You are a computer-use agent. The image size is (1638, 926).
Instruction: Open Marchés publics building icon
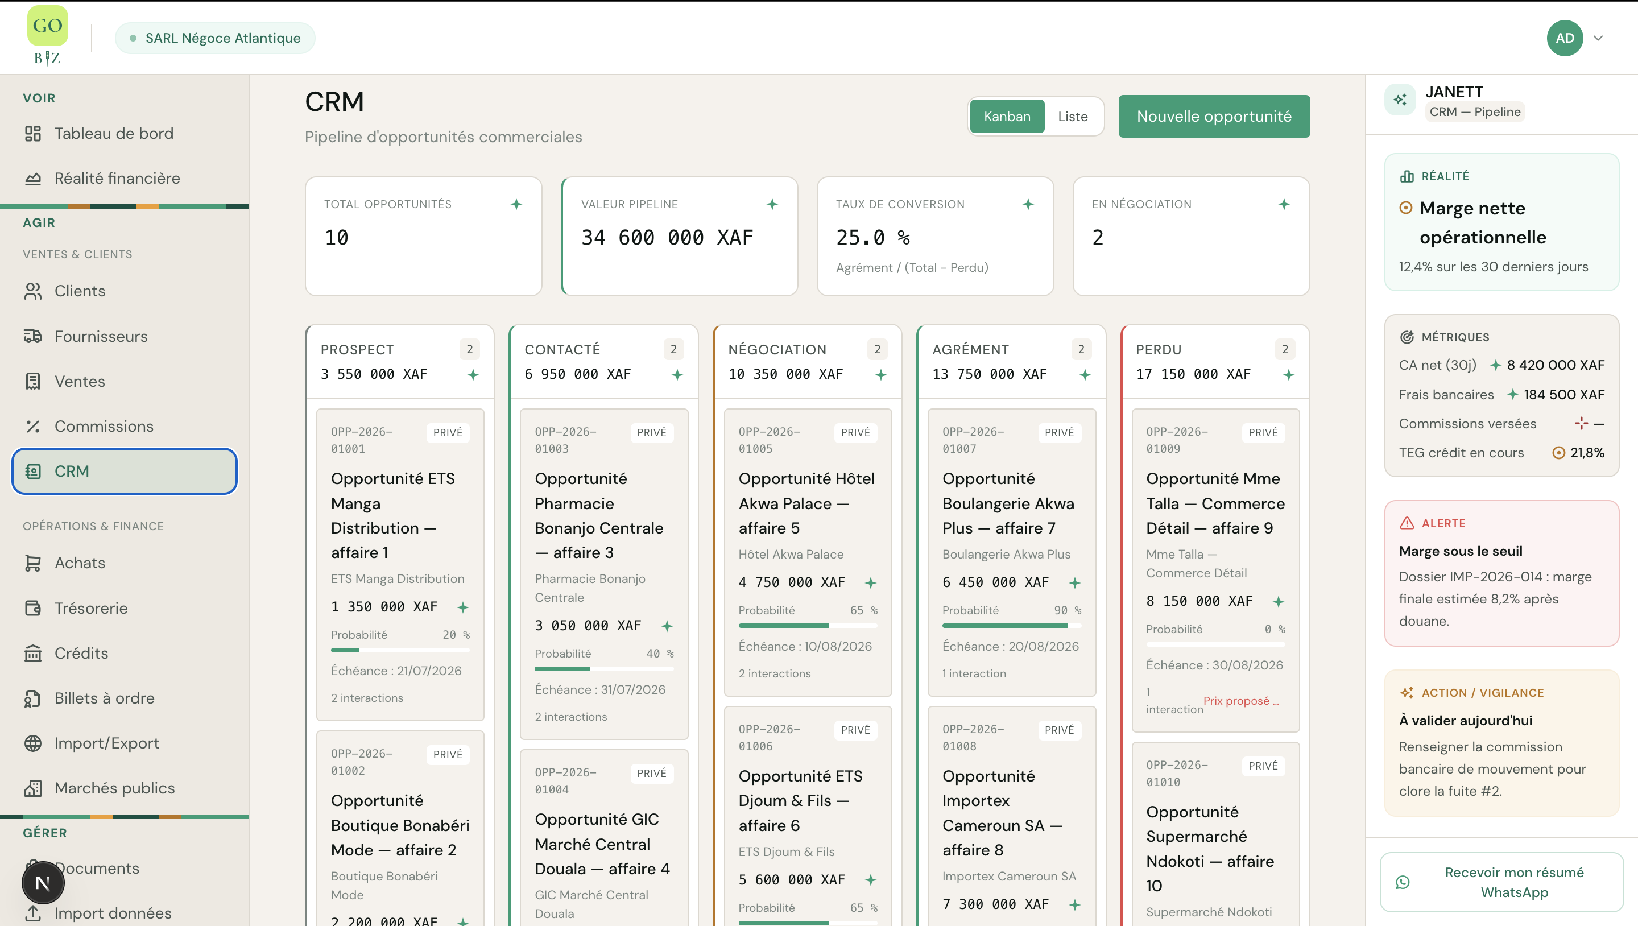(32, 788)
